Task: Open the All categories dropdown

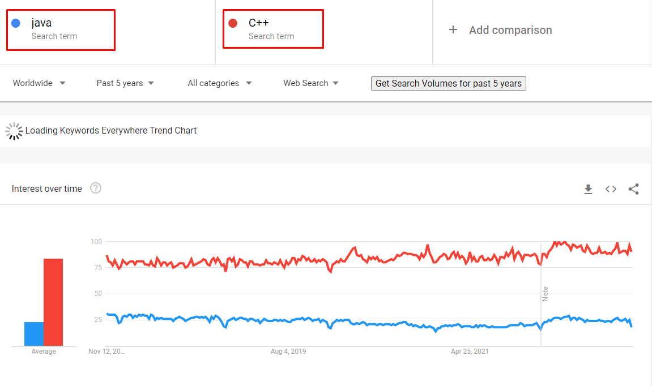Action: [220, 83]
